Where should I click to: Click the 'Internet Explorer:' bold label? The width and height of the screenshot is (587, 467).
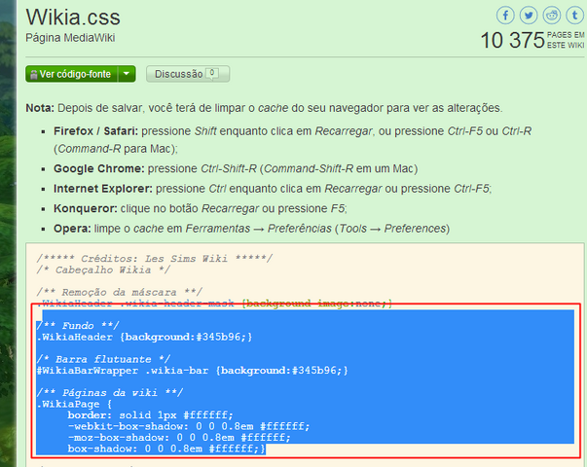tap(103, 188)
